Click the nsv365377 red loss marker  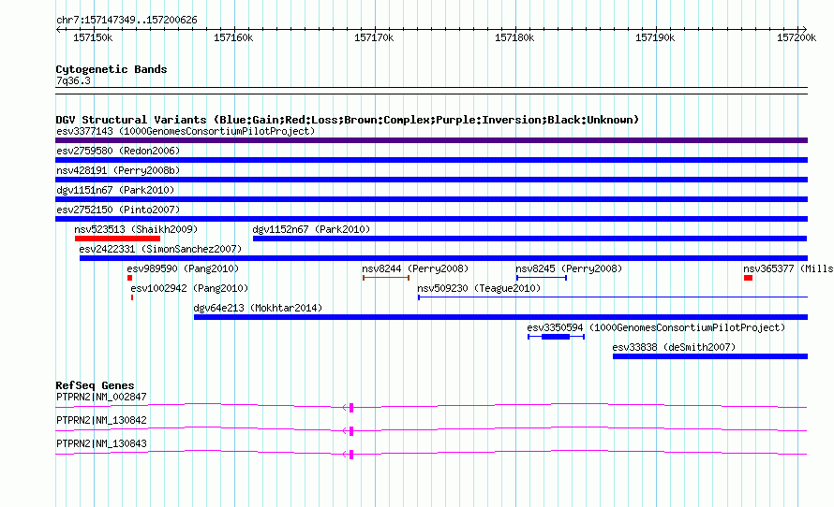click(749, 278)
